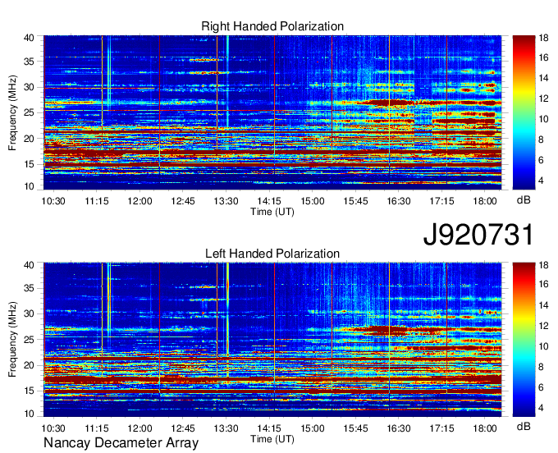
Task: Click the J920731 observation label
Action: (x=478, y=235)
